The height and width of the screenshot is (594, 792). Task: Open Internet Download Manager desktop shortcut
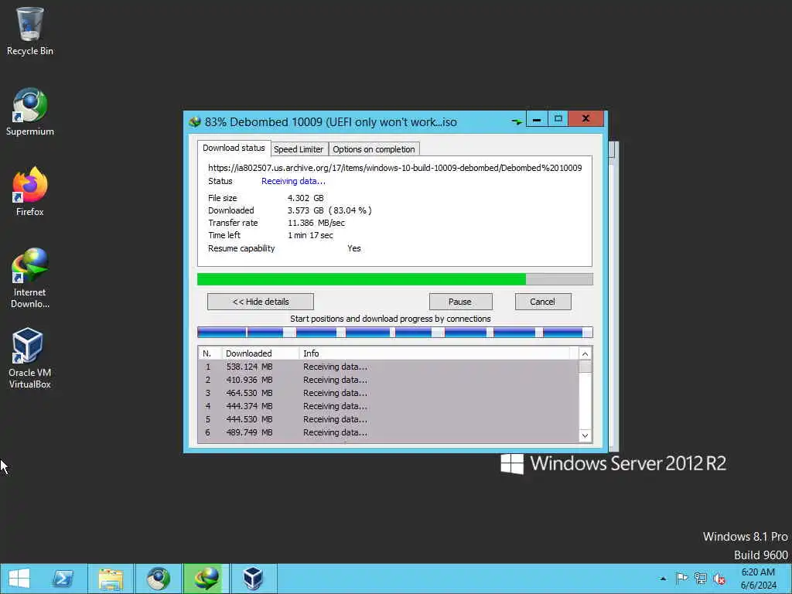[x=30, y=278]
